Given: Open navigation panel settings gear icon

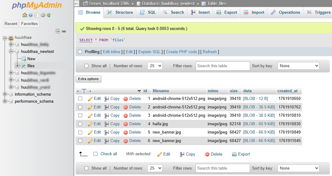Looking at the screenshot, I should point(43,15).
